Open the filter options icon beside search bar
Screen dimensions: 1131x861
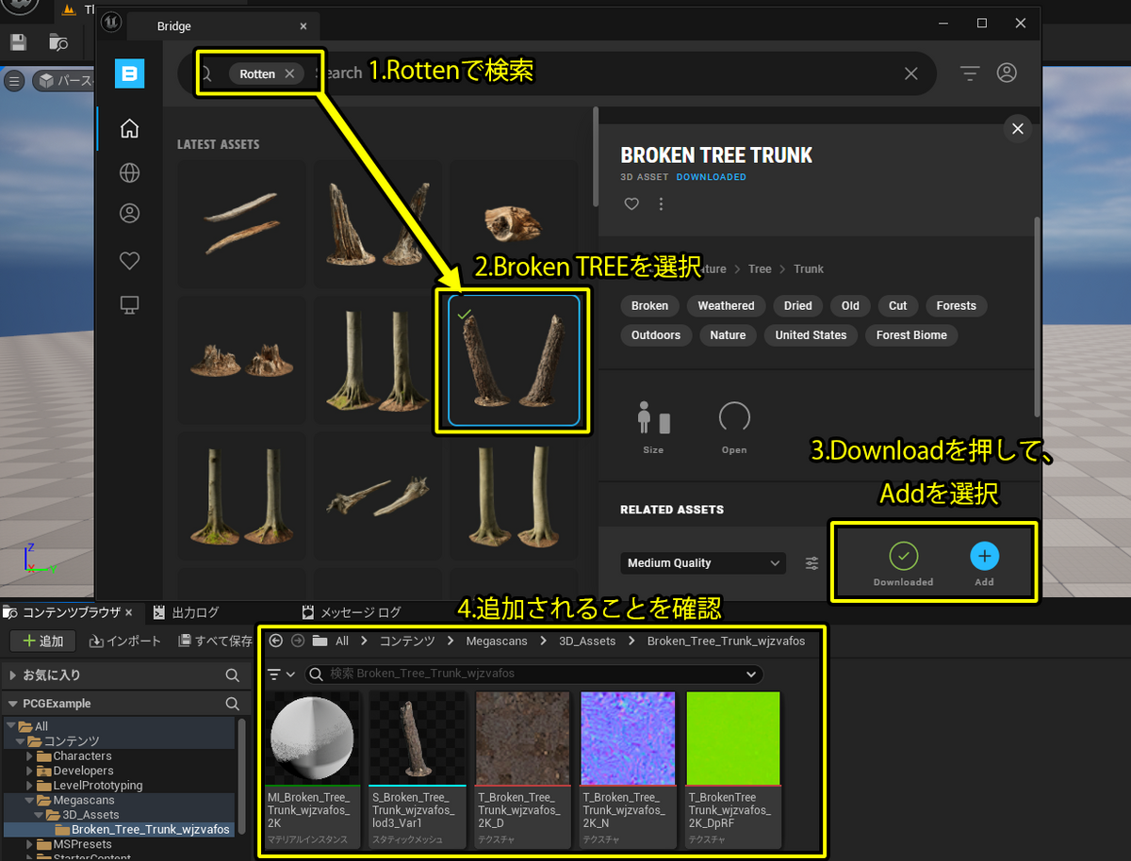tap(970, 73)
